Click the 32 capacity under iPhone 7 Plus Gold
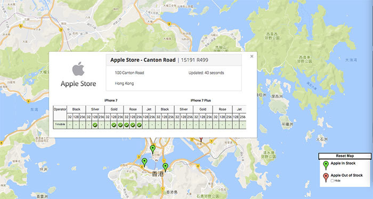The height and width of the screenshot is (199, 373). coord(196,117)
